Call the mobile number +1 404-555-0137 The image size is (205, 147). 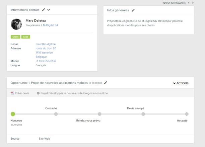tap(46, 61)
